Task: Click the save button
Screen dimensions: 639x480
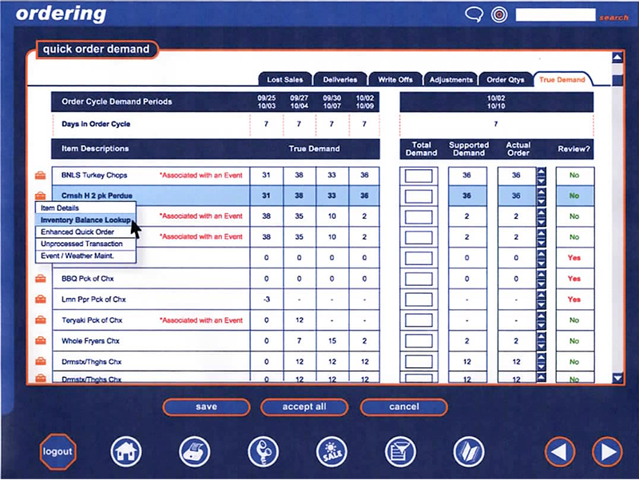Action: click(x=206, y=407)
